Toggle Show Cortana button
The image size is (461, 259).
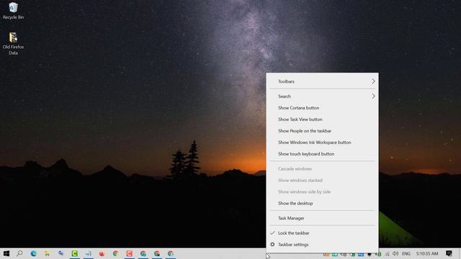pyautogui.click(x=322, y=108)
